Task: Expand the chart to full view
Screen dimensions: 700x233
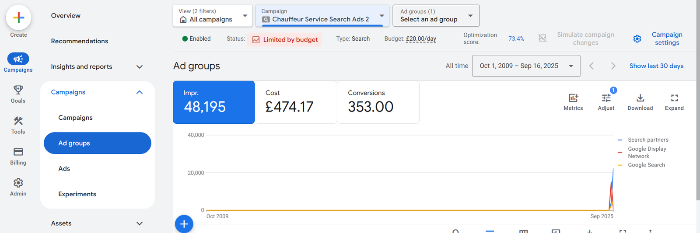Action: click(x=674, y=102)
